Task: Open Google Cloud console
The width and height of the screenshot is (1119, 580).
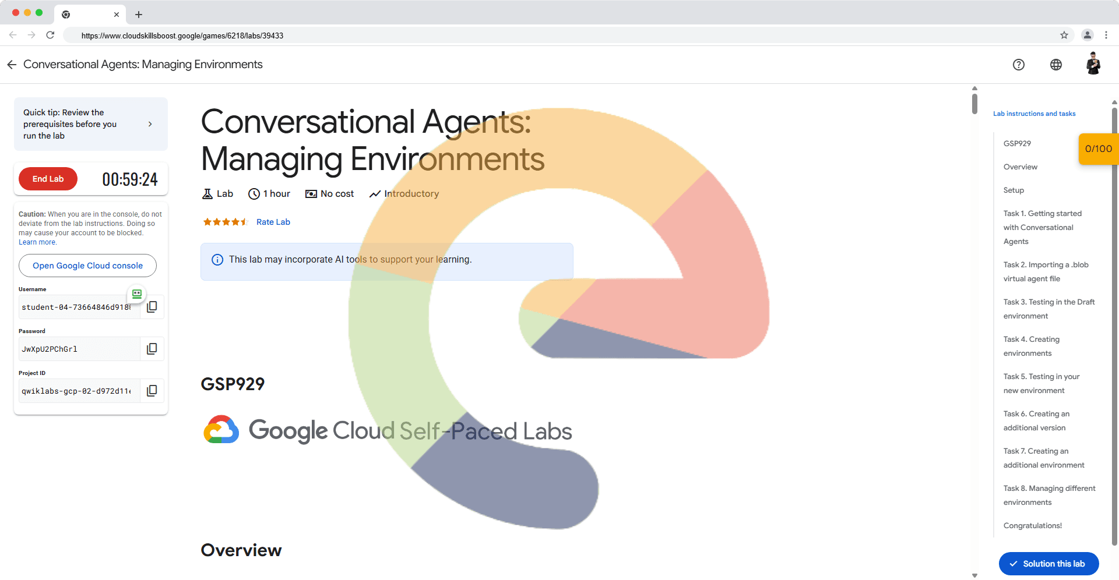Action: pyautogui.click(x=87, y=266)
